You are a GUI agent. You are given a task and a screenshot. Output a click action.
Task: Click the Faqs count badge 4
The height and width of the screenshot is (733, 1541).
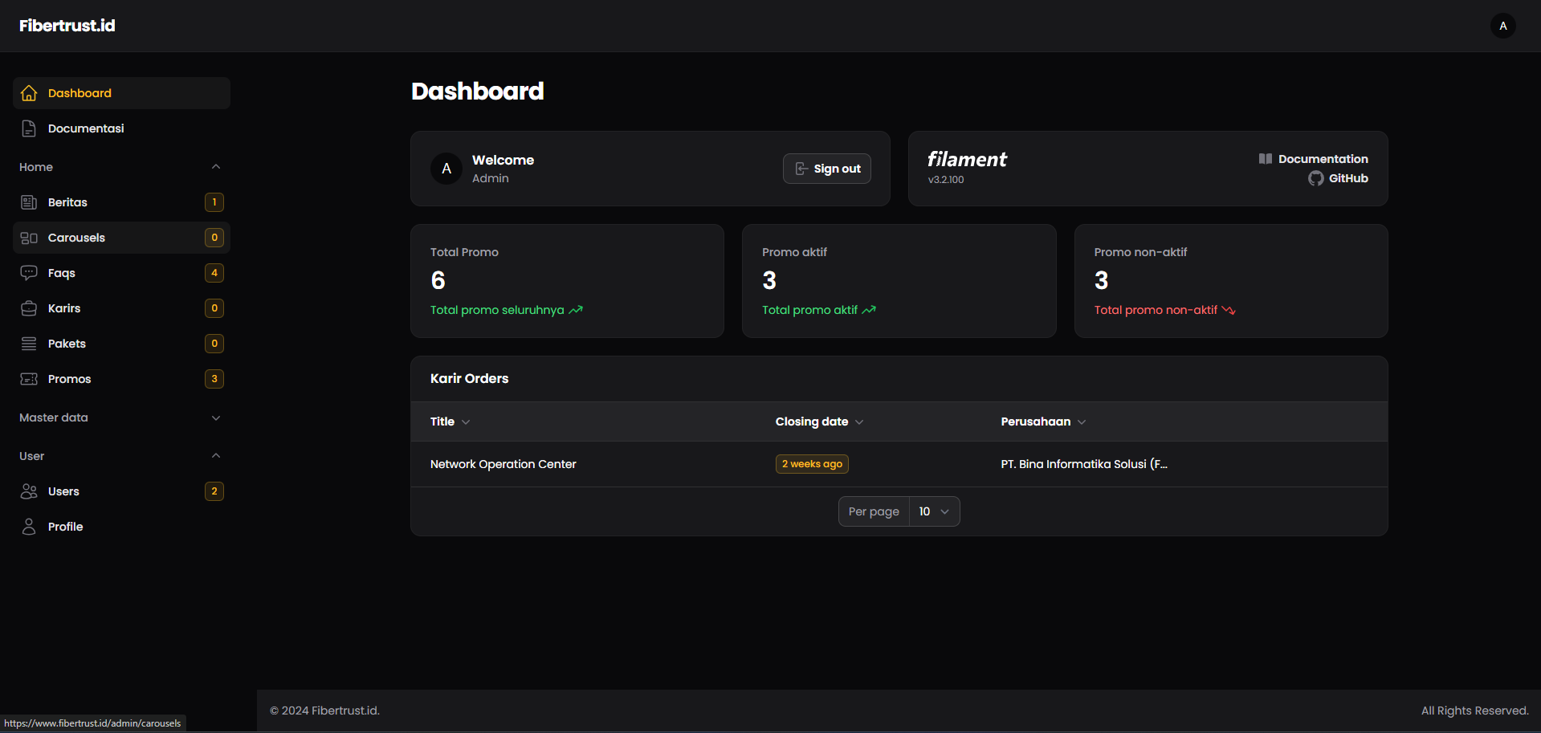click(214, 273)
